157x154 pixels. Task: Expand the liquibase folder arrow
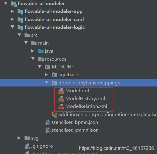coord(46,75)
